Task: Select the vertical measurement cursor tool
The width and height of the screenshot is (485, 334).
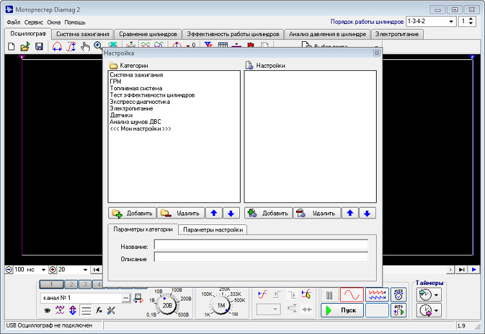Action: pos(72,46)
